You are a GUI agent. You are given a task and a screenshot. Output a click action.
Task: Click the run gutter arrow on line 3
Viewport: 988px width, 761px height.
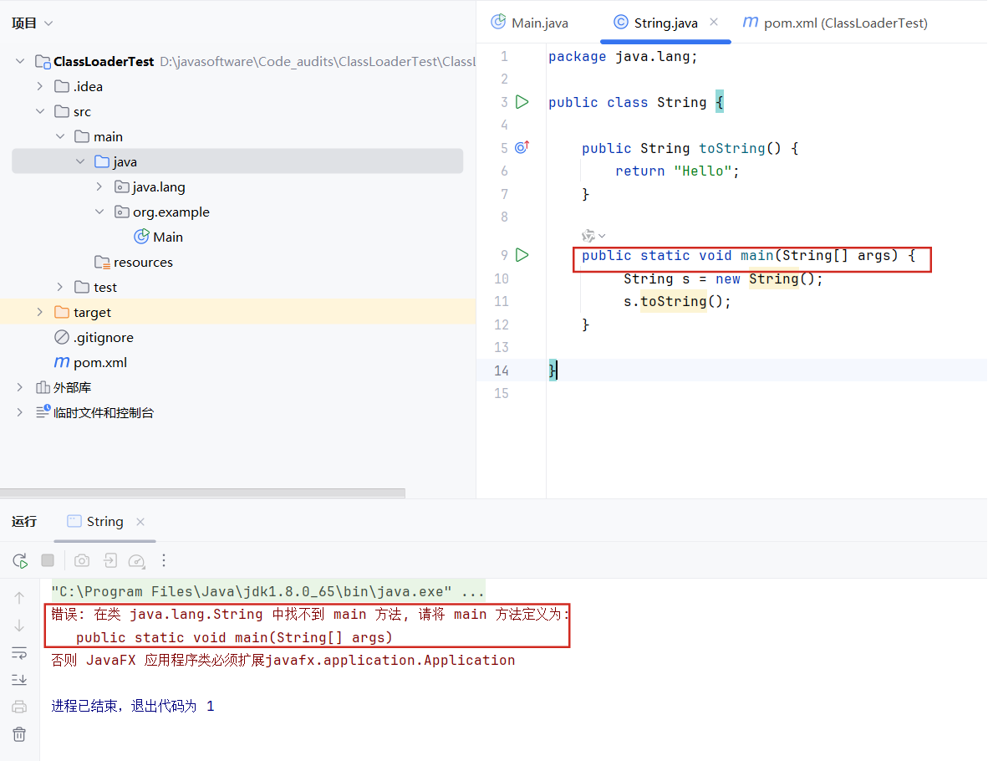[522, 101]
